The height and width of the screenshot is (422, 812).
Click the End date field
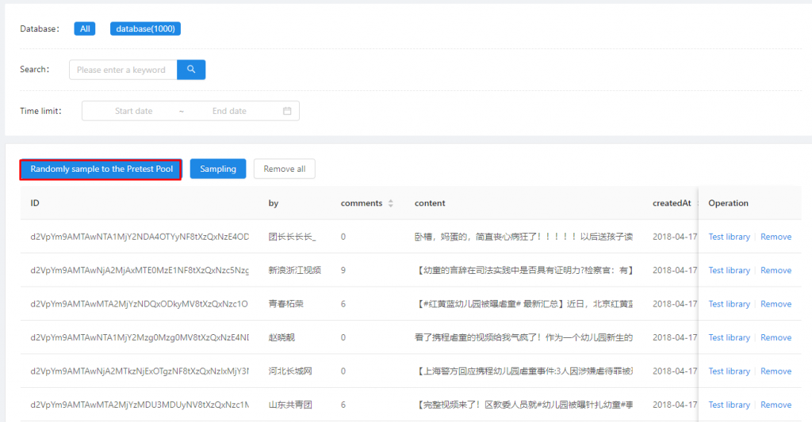[229, 111]
